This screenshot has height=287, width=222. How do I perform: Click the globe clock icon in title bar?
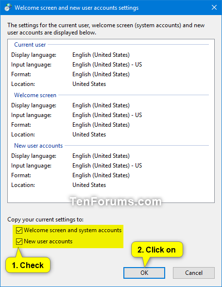pos(8,8)
